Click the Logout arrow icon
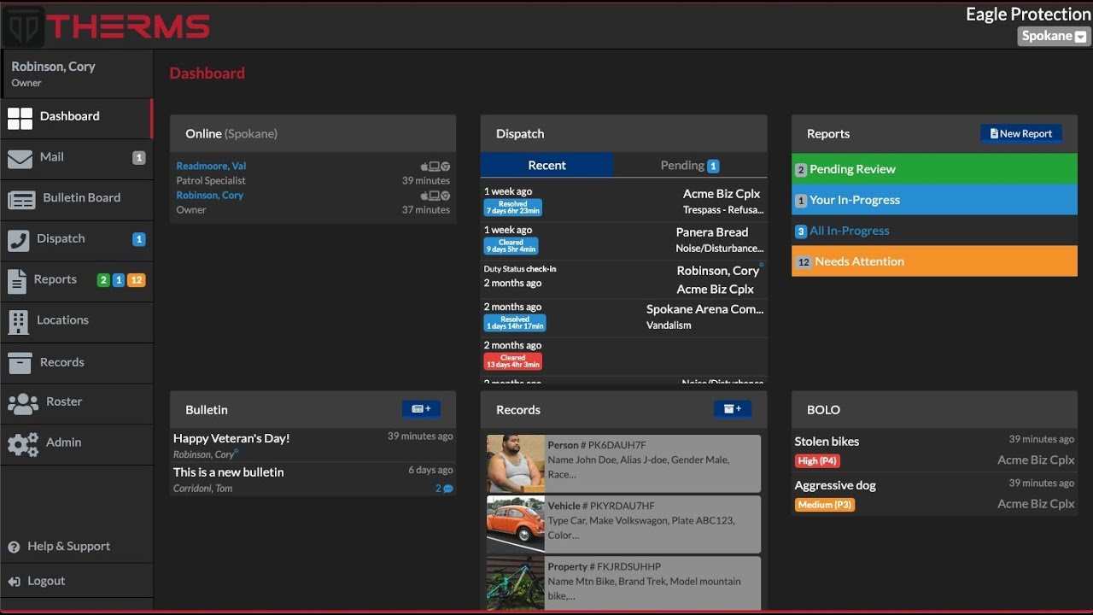This screenshot has width=1093, height=615. tap(14, 582)
